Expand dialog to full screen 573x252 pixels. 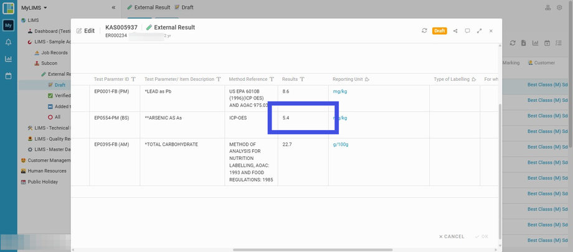(x=479, y=31)
